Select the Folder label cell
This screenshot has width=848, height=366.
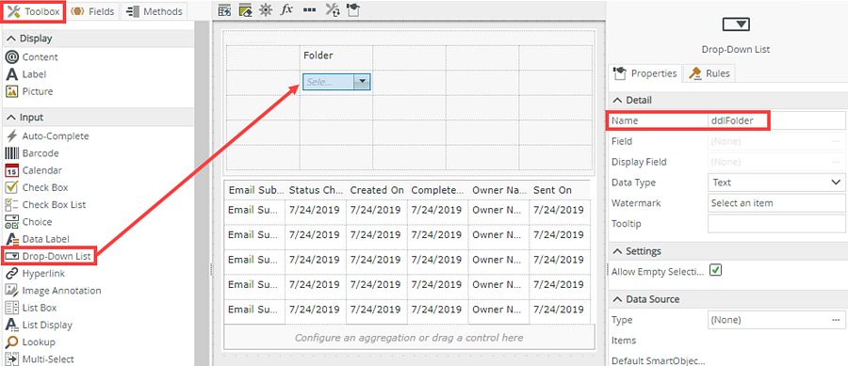335,57
